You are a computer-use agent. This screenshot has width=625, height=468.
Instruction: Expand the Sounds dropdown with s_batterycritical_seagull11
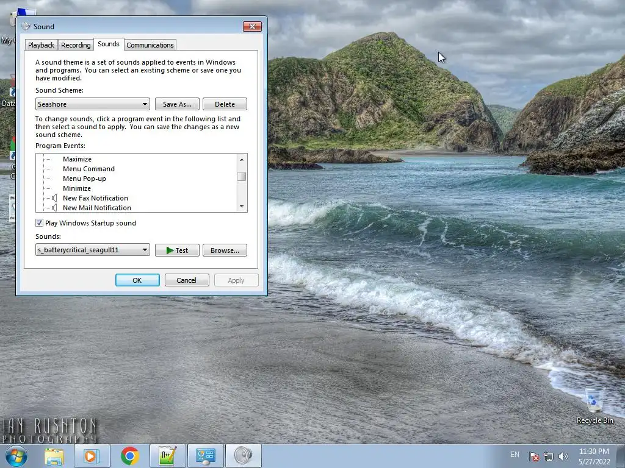point(93,250)
